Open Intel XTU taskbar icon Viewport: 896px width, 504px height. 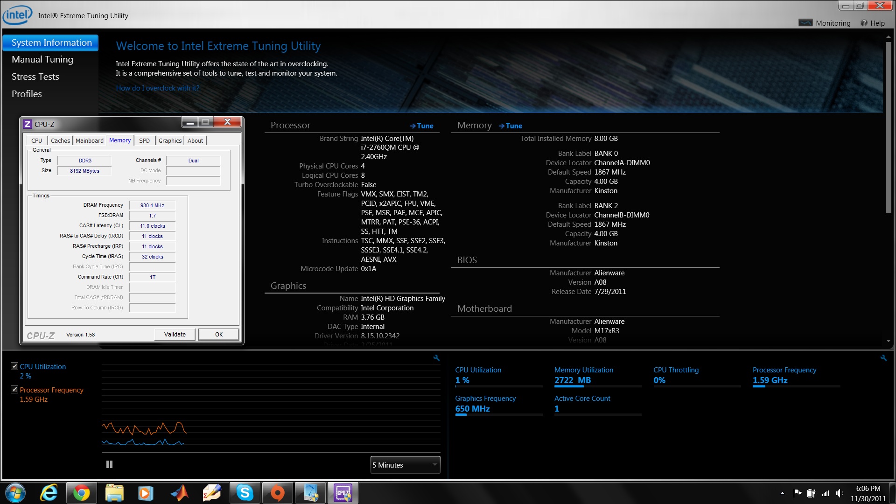pos(310,493)
